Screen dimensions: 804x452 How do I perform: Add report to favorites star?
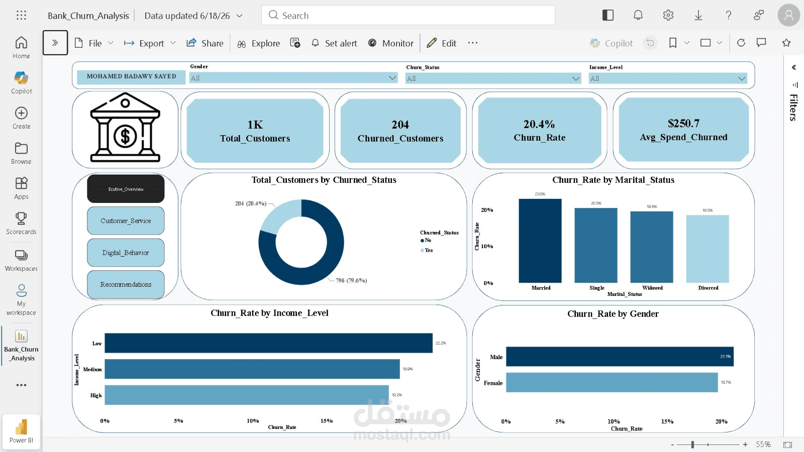click(x=786, y=43)
